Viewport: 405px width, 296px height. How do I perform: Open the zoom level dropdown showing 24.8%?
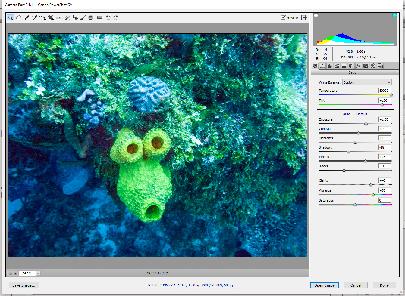point(38,273)
